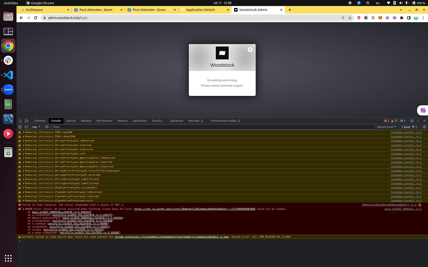This screenshot has height=267, width=428.
Task: Switch to the Sources tab
Action: click(x=71, y=121)
